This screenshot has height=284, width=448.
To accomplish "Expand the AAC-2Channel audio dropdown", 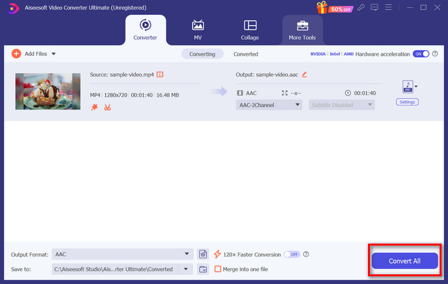I will [269, 105].
